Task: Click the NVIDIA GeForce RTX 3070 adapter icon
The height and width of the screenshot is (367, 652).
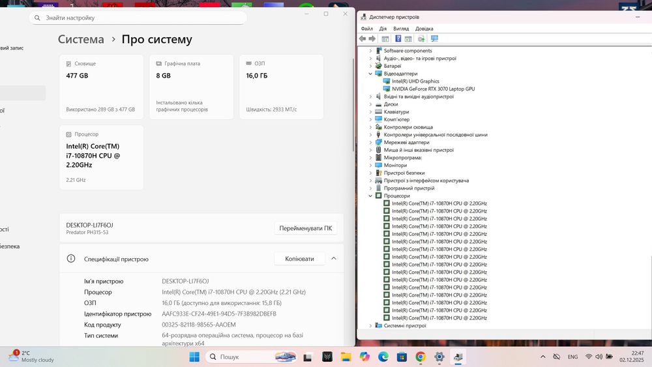Action: (386, 89)
